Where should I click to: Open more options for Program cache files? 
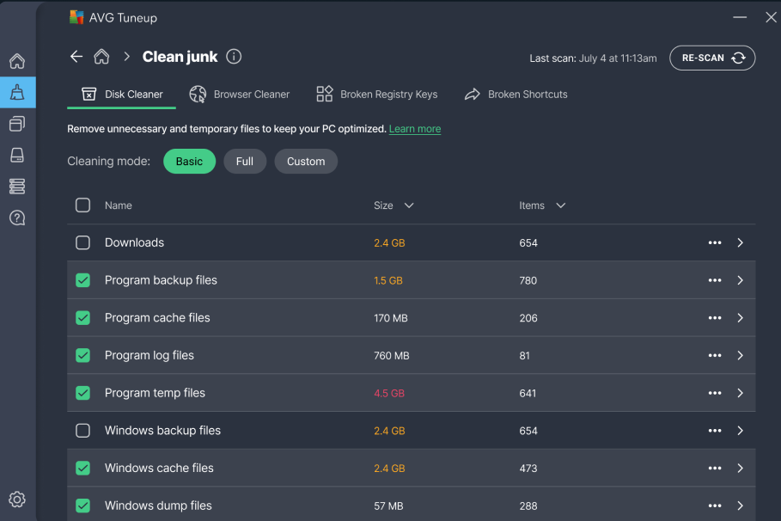715,317
